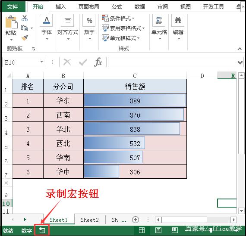The image size is (246, 236).
Task: Click the vertical scrollbar down arrow
Action: (x=241, y=211)
